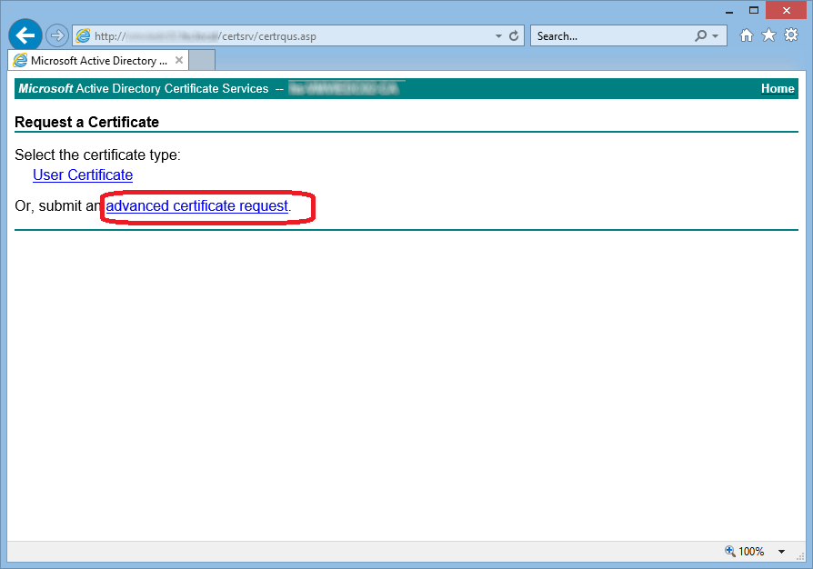Open the zoom level dropdown arrow
This screenshot has width=813, height=569.
point(781,552)
